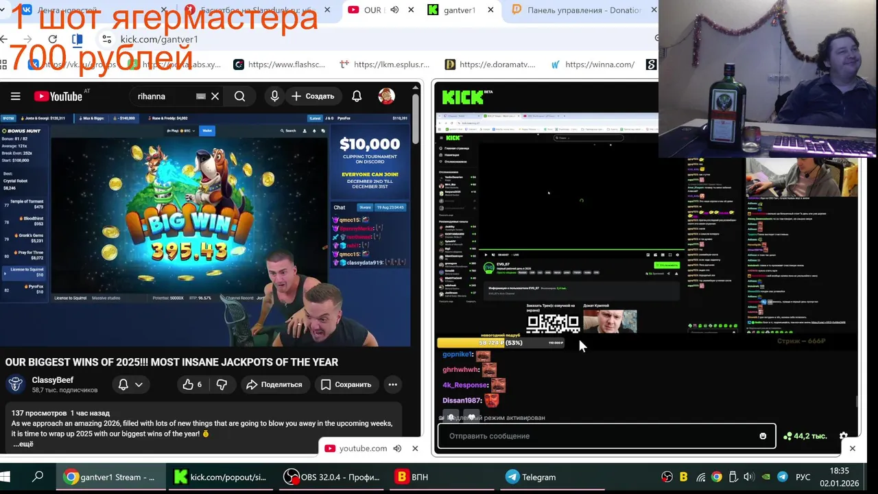Open Dissan1987 username in chat

click(x=462, y=400)
